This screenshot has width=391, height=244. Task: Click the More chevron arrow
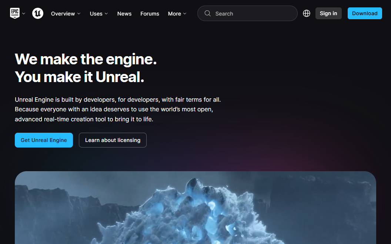click(x=185, y=13)
